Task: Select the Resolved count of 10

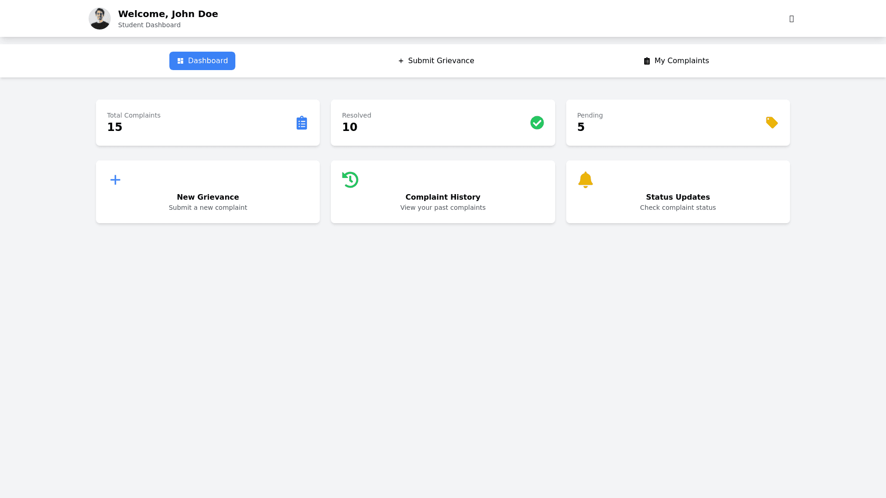Action: (x=349, y=127)
